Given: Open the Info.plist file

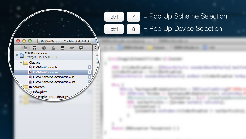Looking at the screenshot, I should [40, 92].
